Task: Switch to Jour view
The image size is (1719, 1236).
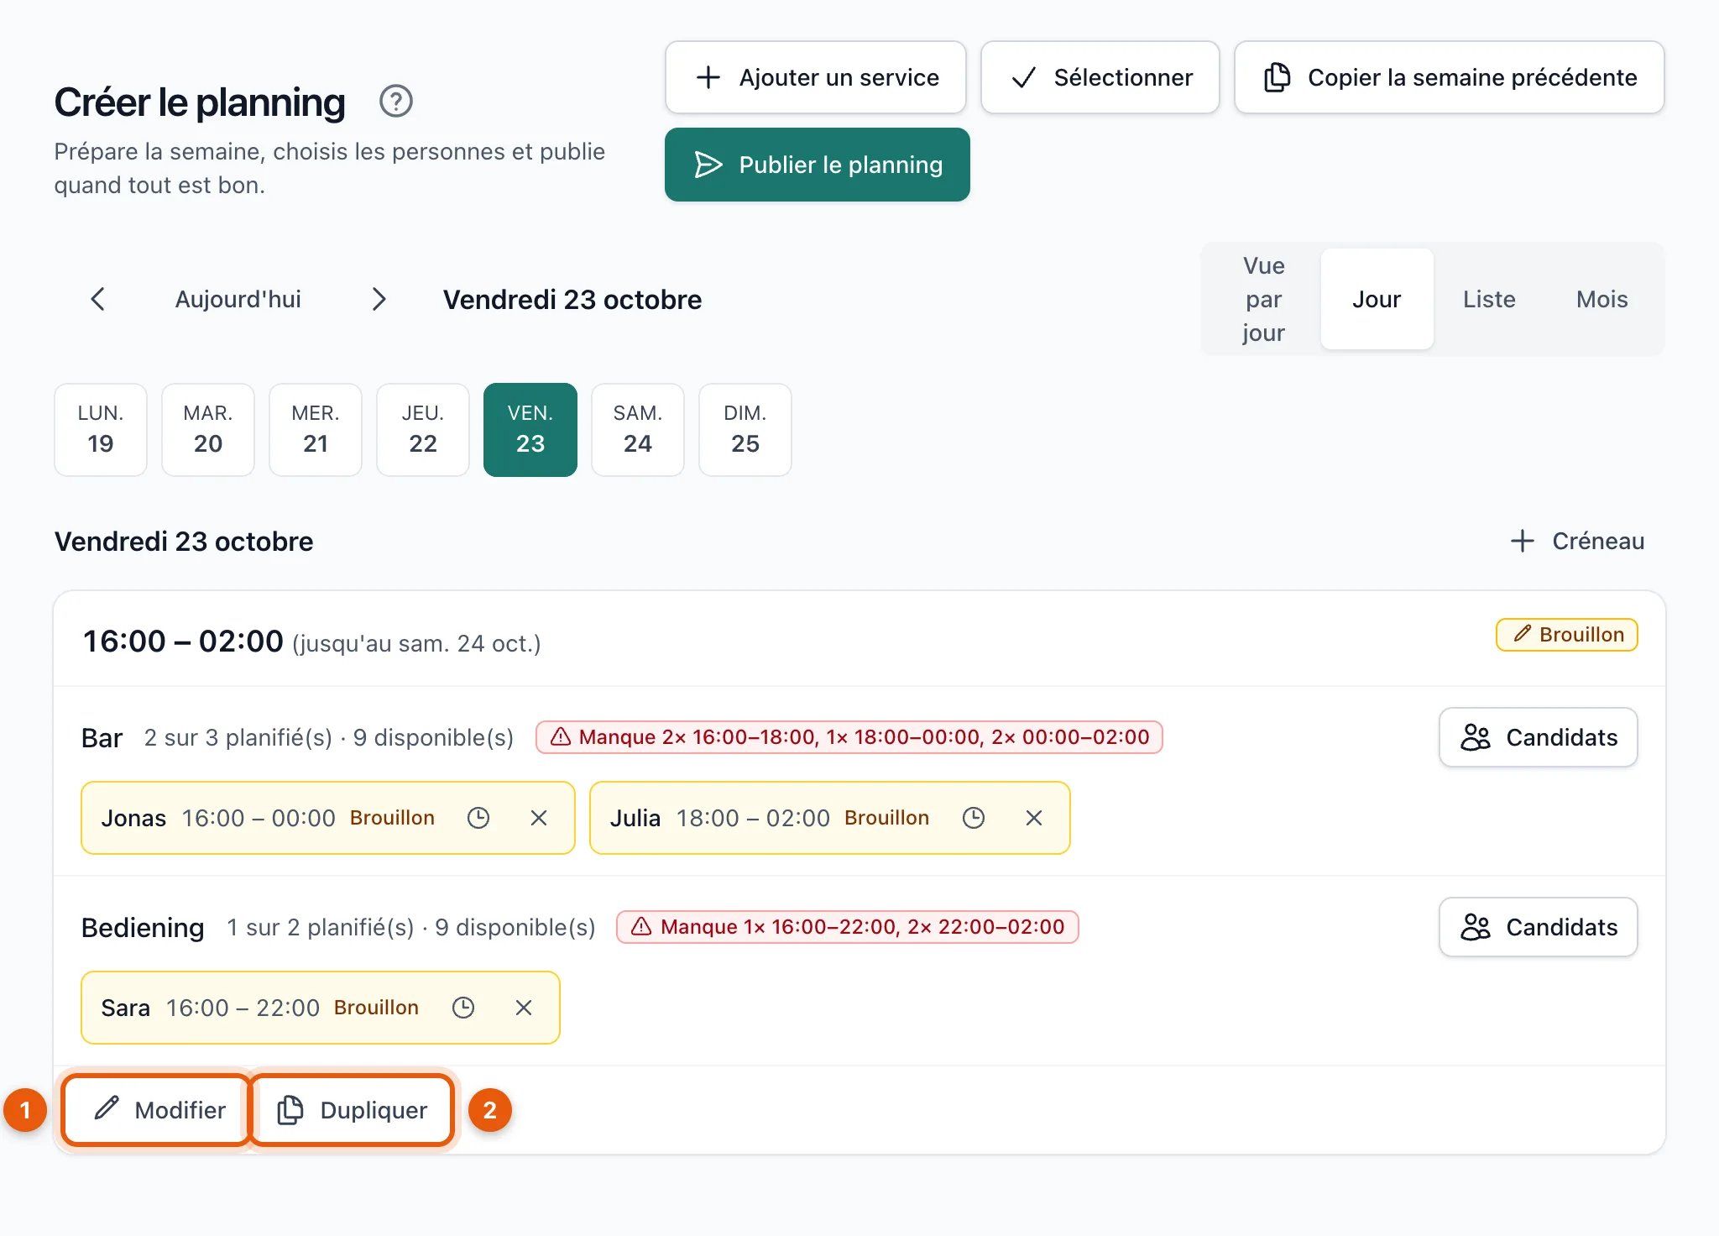Action: point(1377,299)
